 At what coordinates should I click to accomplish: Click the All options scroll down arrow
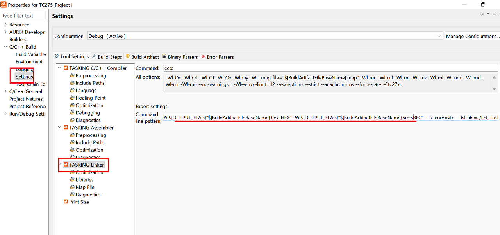[x=494, y=89]
